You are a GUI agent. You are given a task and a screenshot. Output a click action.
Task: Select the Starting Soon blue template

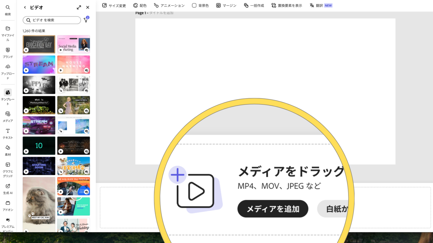(39, 166)
